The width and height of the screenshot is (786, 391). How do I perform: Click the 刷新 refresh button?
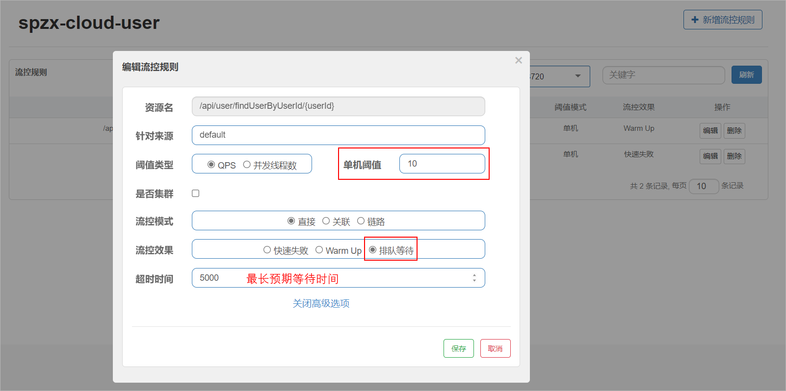[x=746, y=75]
